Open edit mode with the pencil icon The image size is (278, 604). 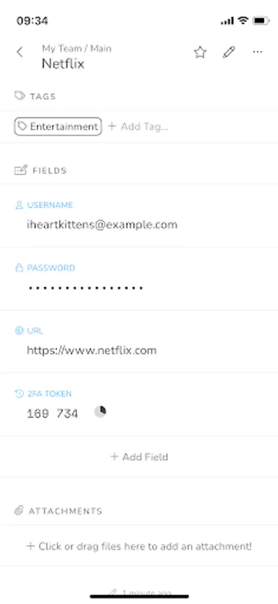[229, 52]
